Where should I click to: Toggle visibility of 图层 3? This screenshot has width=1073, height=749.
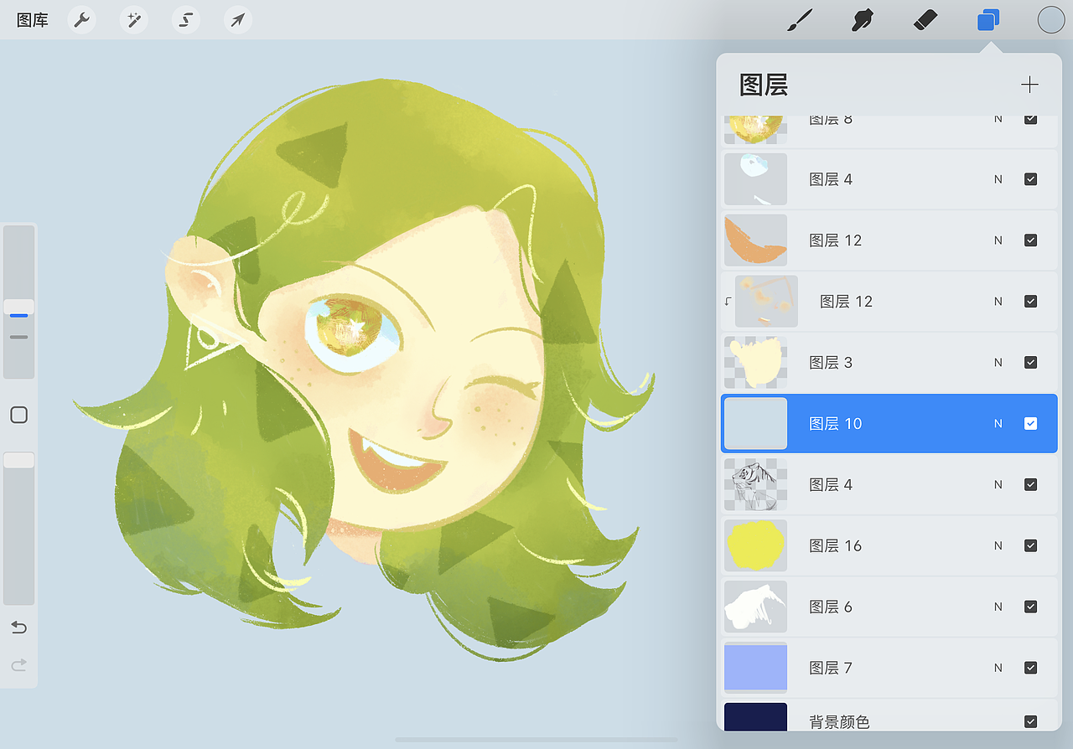click(1030, 363)
